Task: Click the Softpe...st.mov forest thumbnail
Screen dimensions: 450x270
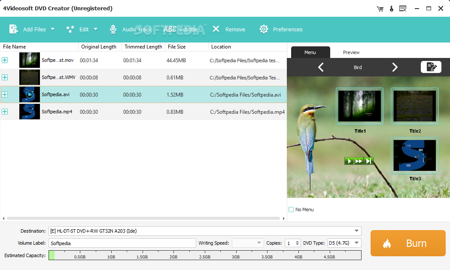Action: (30, 60)
